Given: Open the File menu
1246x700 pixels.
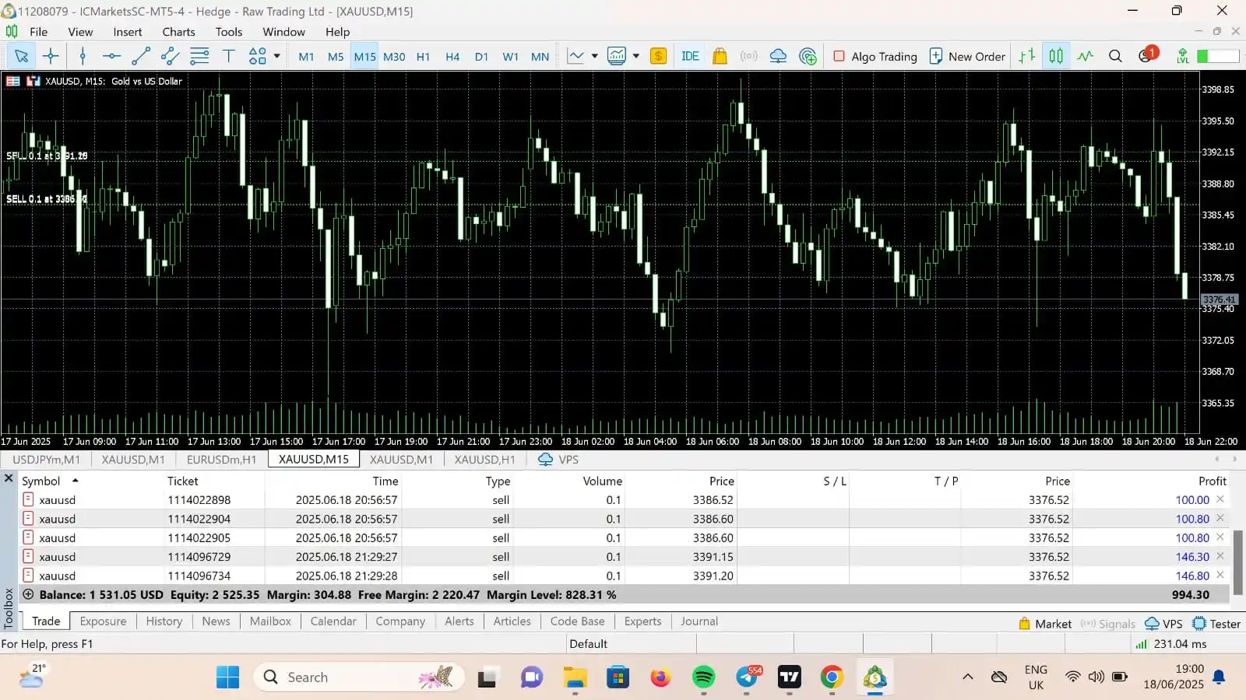Looking at the screenshot, I should tap(38, 32).
